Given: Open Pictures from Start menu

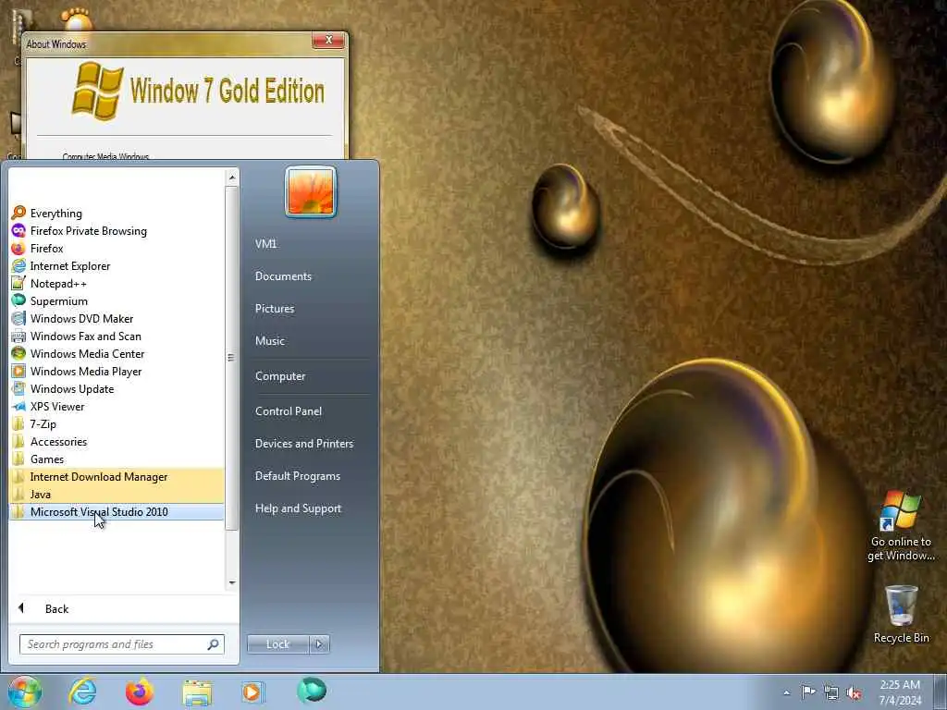Looking at the screenshot, I should tap(275, 309).
